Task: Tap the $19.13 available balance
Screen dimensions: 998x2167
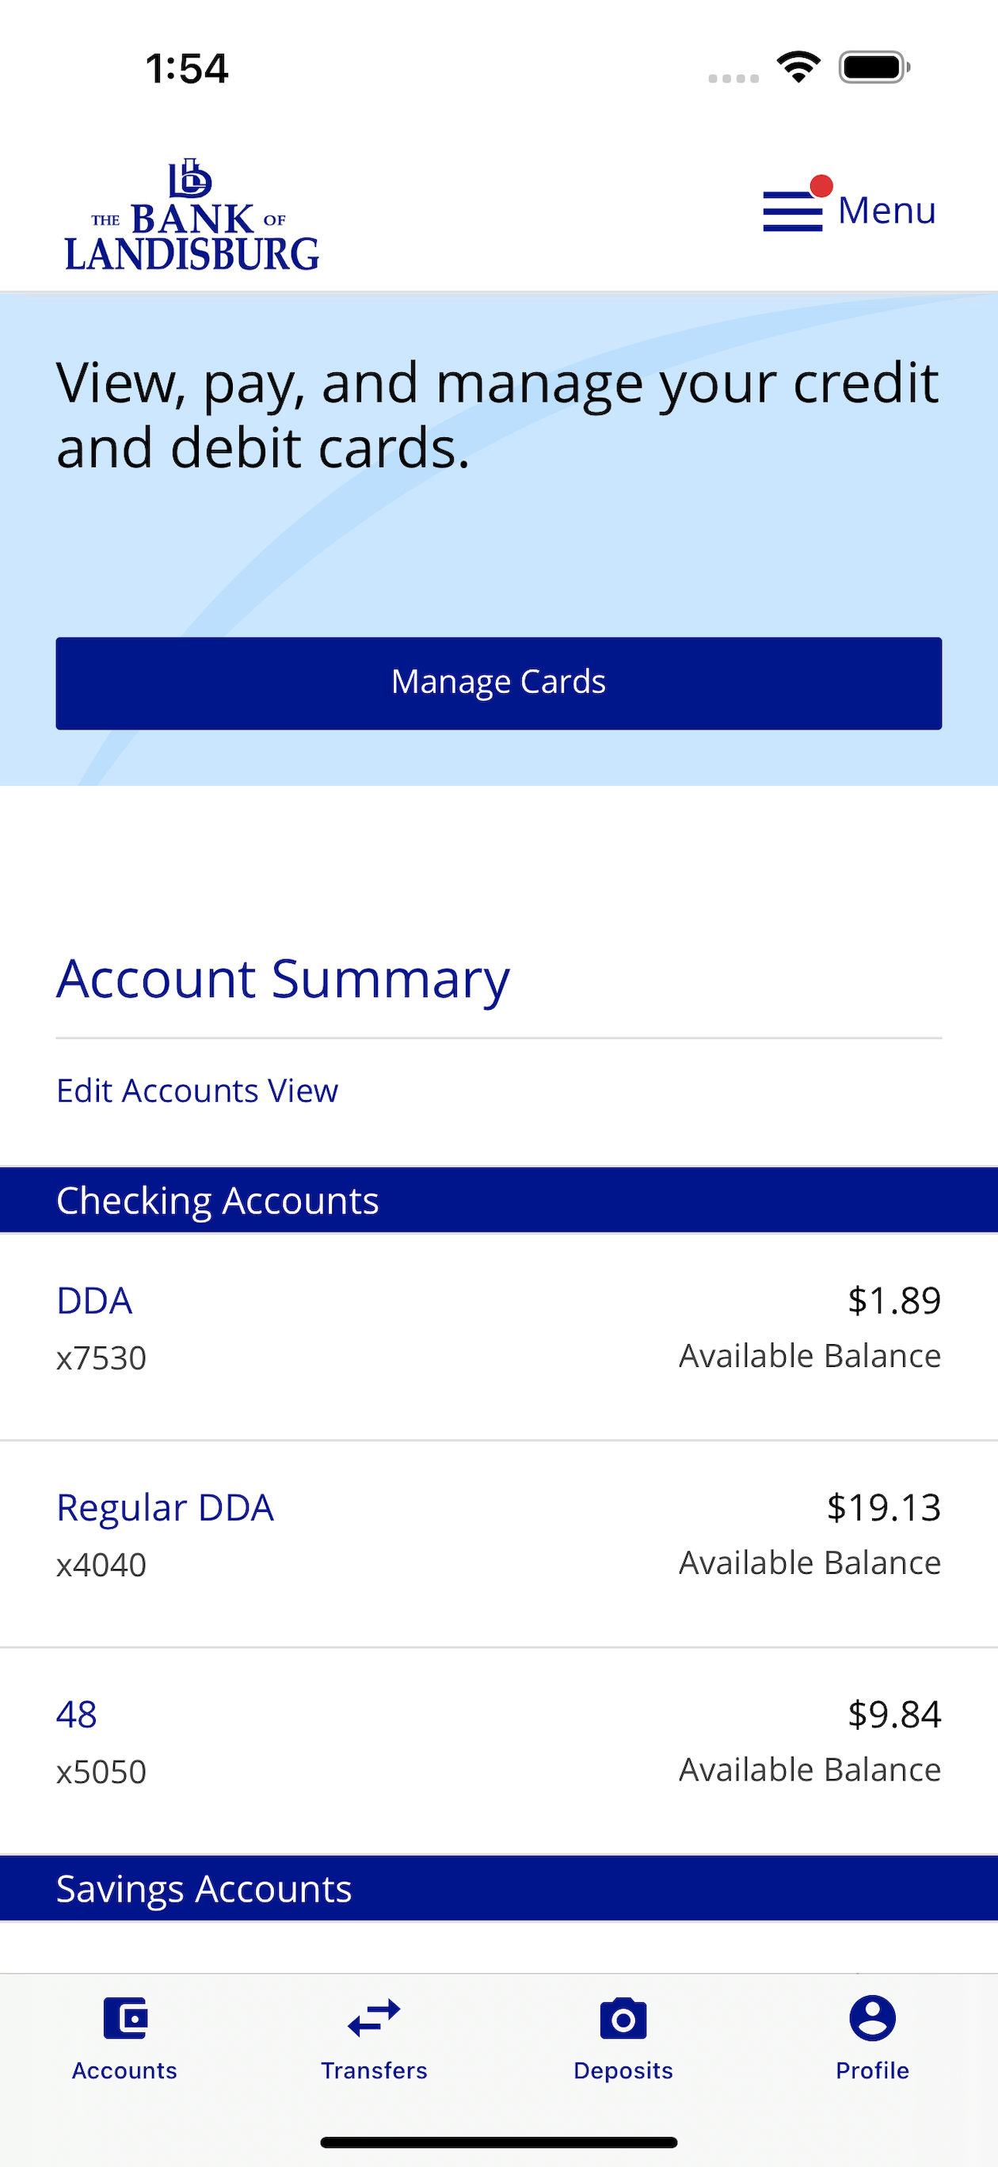Action: point(882,1507)
